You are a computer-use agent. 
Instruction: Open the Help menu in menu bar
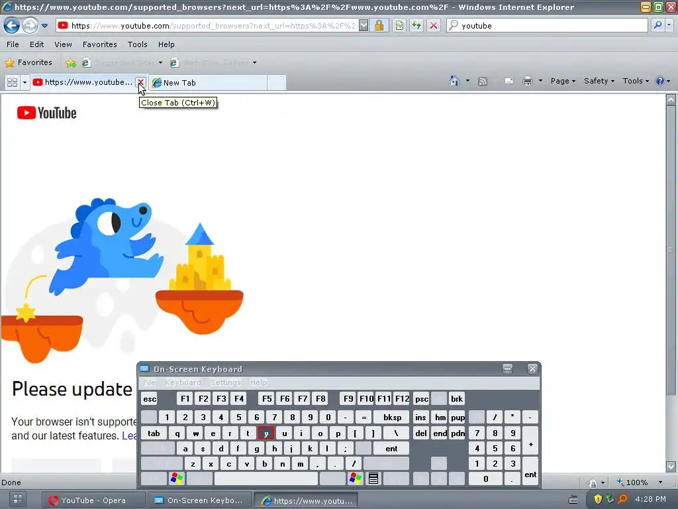[x=166, y=44]
